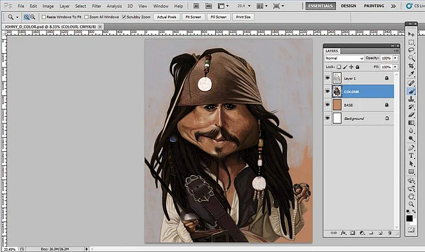This screenshot has width=425, height=252.
Task: Delete layer with trash icon
Action: [390, 233]
